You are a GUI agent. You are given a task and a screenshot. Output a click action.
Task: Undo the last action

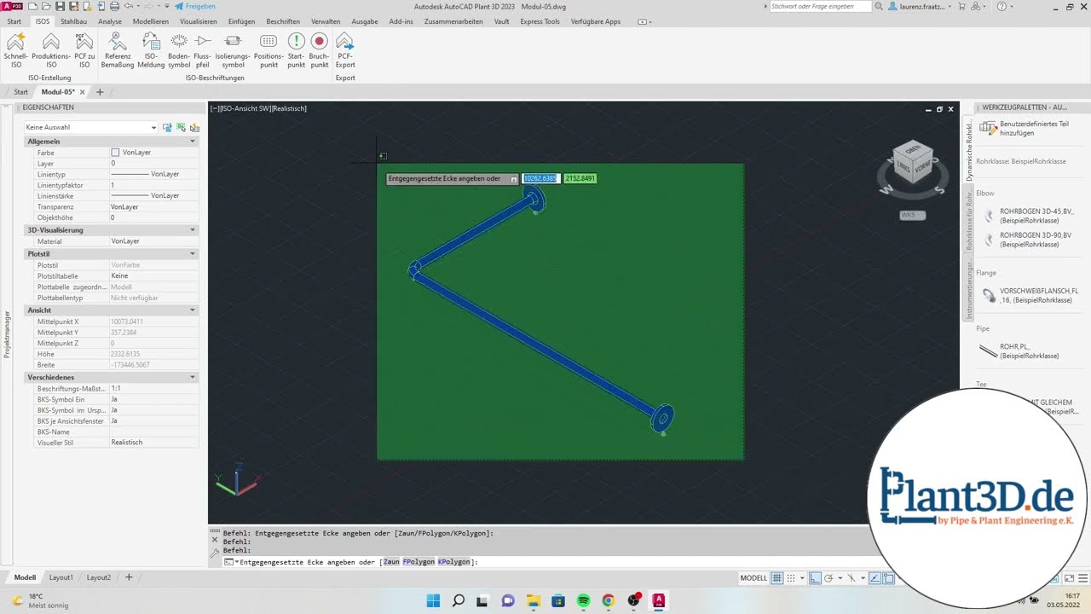[x=128, y=6]
